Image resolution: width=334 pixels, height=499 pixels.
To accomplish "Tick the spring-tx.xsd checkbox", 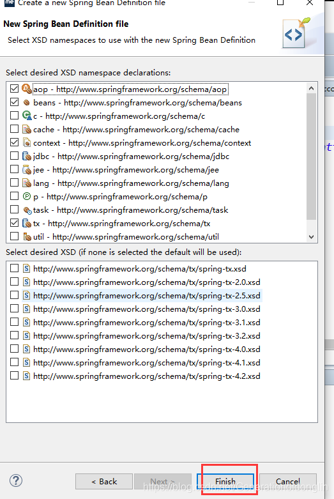I will pyautogui.click(x=14, y=268).
